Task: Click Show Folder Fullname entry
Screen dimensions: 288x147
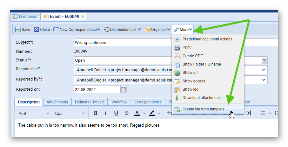Action: click(202, 64)
